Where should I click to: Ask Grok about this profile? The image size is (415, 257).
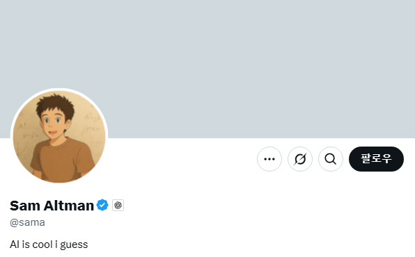(x=300, y=159)
